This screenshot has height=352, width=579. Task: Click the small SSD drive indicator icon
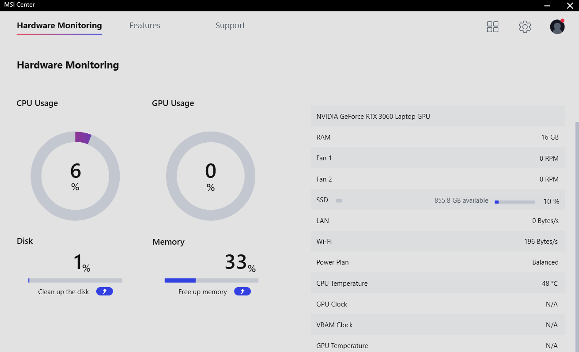(x=339, y=201)
